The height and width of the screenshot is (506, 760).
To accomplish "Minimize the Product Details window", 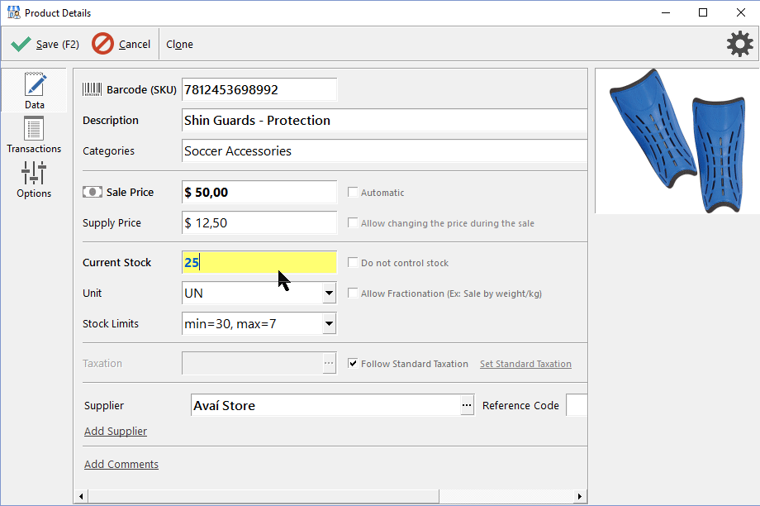I will tap(666, 12).
